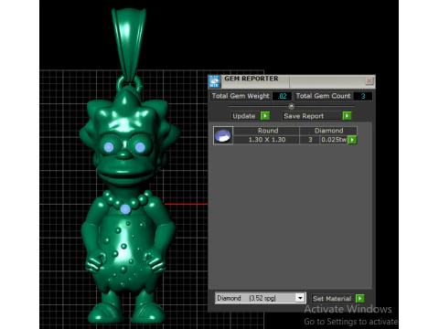This screenshot has width=439, height=329.
Task: Click the Diamond (3.52 spg) combo box
Action: [x=260, y=298]
